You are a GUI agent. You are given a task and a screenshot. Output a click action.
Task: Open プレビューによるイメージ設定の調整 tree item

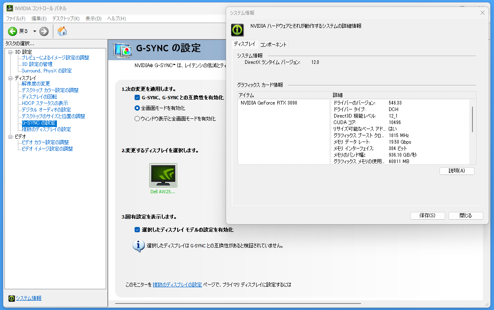pos(55,58)
